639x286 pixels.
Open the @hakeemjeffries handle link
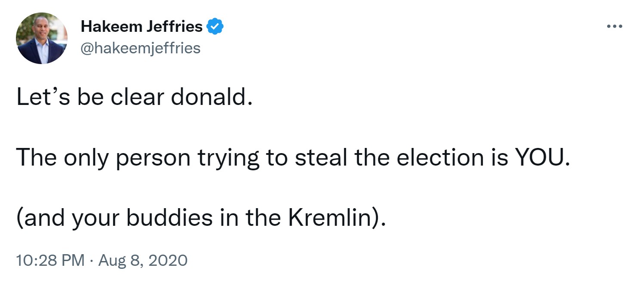pos(141,48)
